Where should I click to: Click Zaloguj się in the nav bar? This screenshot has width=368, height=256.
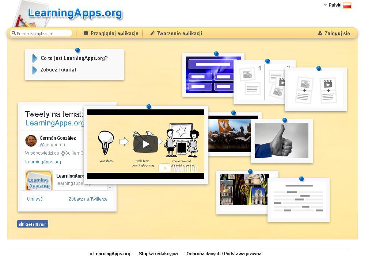pyautogui.click(x=337, y=33)
